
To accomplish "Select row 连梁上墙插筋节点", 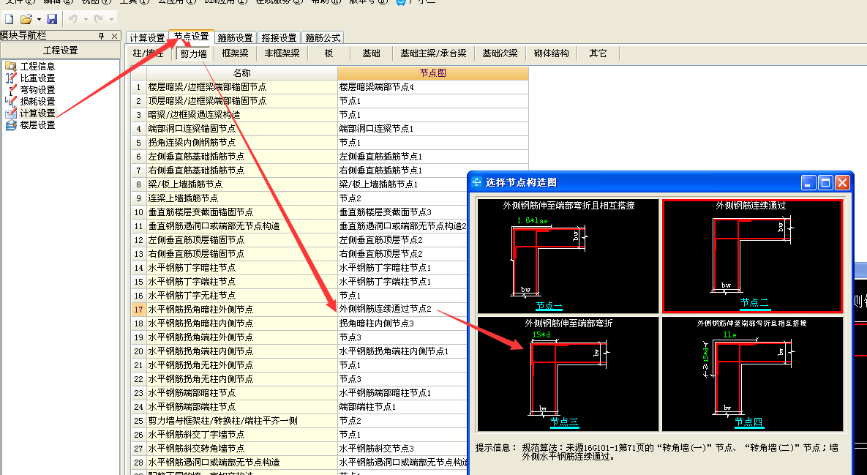I will [241, 198].
